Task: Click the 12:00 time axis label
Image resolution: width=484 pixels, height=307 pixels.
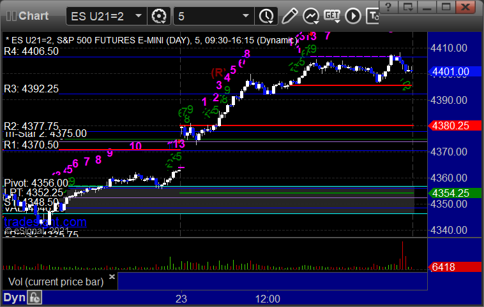Action: pos(268,299)
